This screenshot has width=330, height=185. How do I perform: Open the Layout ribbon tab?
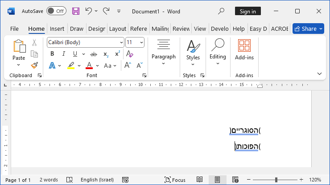pos(118,29)
